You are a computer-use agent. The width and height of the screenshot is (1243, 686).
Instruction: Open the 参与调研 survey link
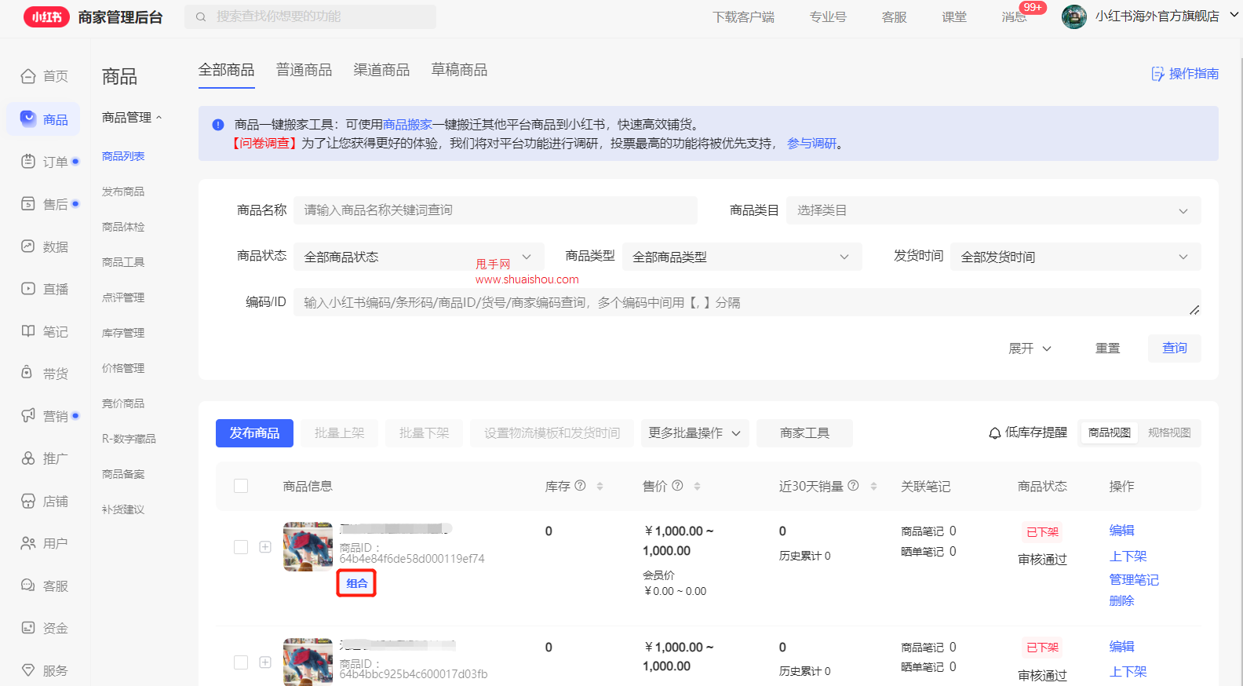tap(811, 144)
